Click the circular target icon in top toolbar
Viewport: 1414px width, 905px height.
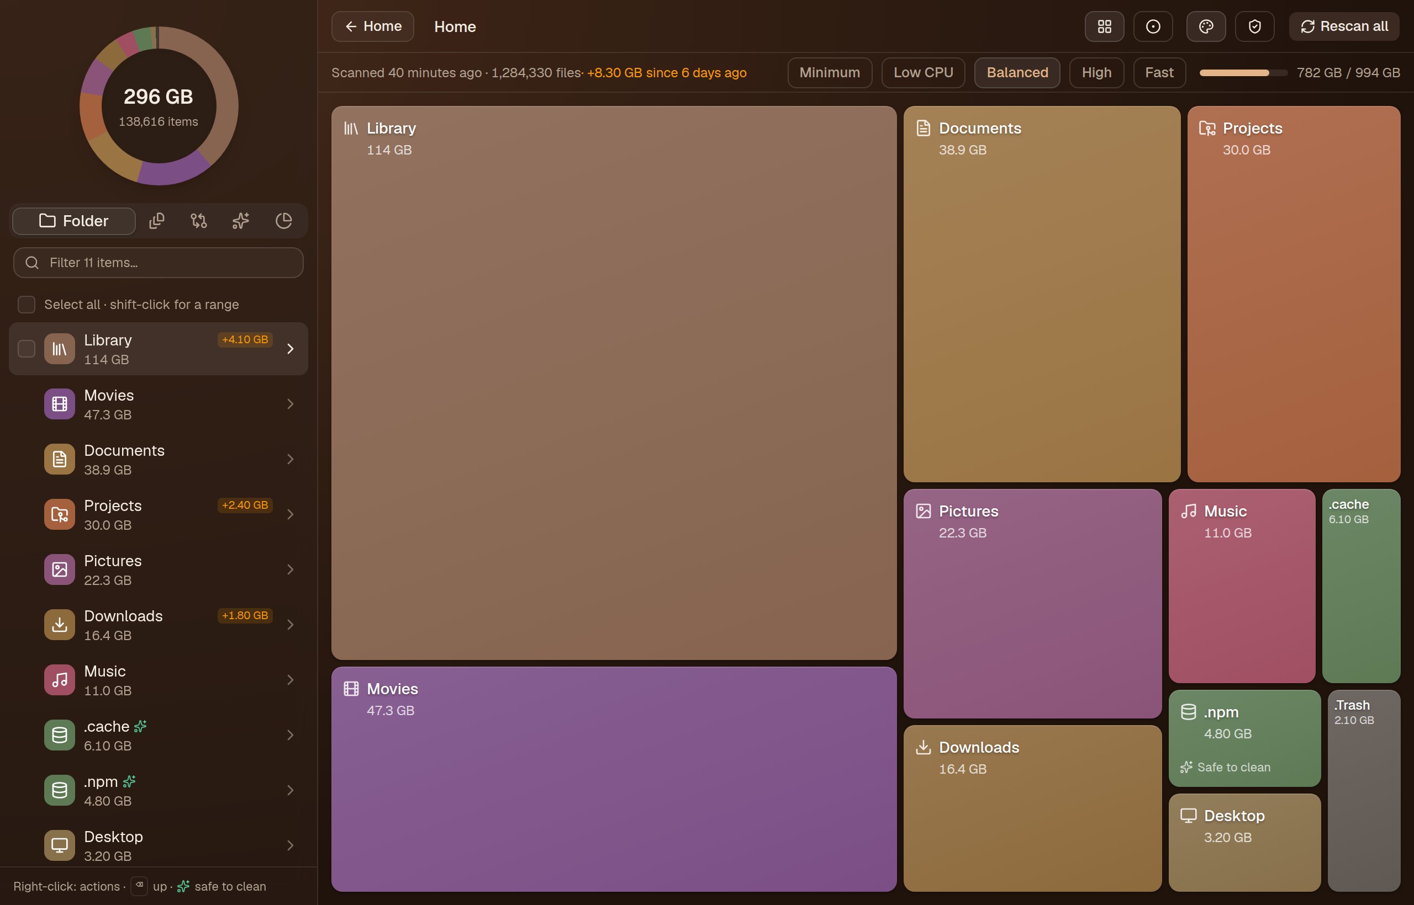(x=1153, y=26)
